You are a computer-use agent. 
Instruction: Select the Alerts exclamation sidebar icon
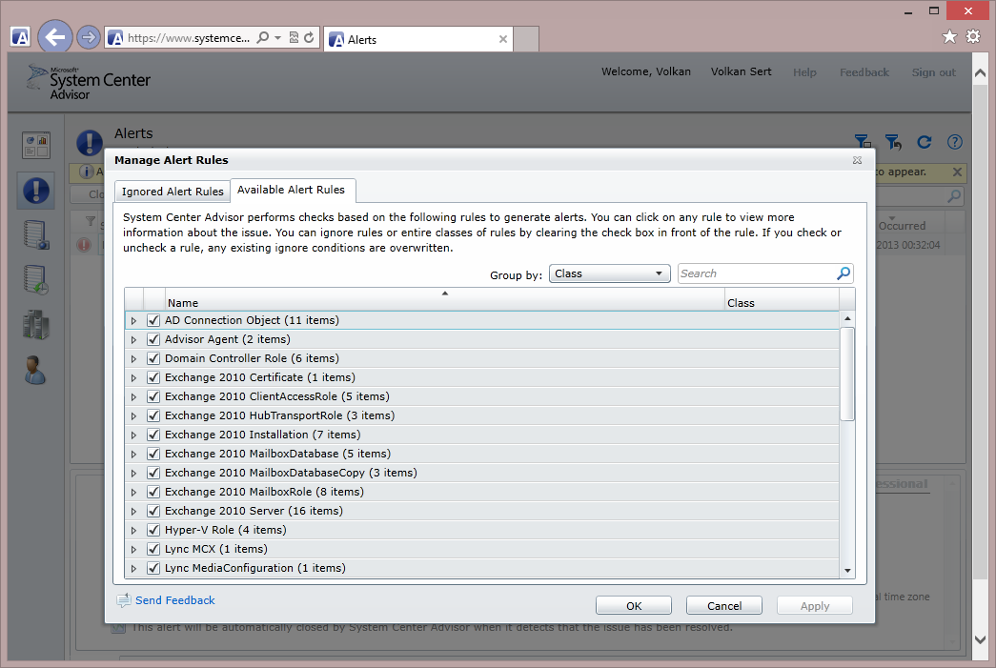[36, 191]
